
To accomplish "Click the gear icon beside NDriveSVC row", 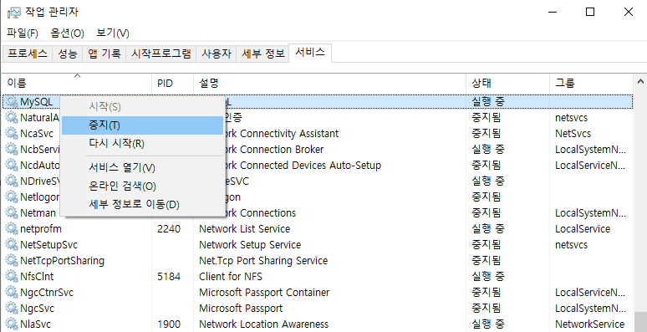I will pos(12,181).
